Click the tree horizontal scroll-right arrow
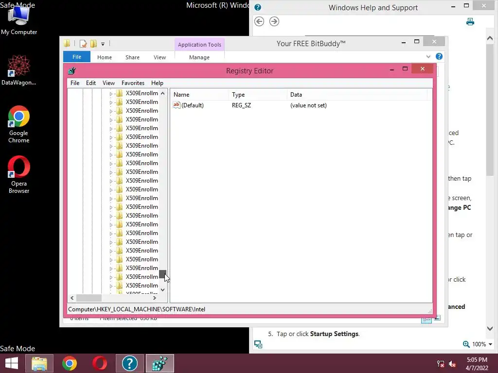Viewport: 498px width, 373px height. tap(155, 298)
